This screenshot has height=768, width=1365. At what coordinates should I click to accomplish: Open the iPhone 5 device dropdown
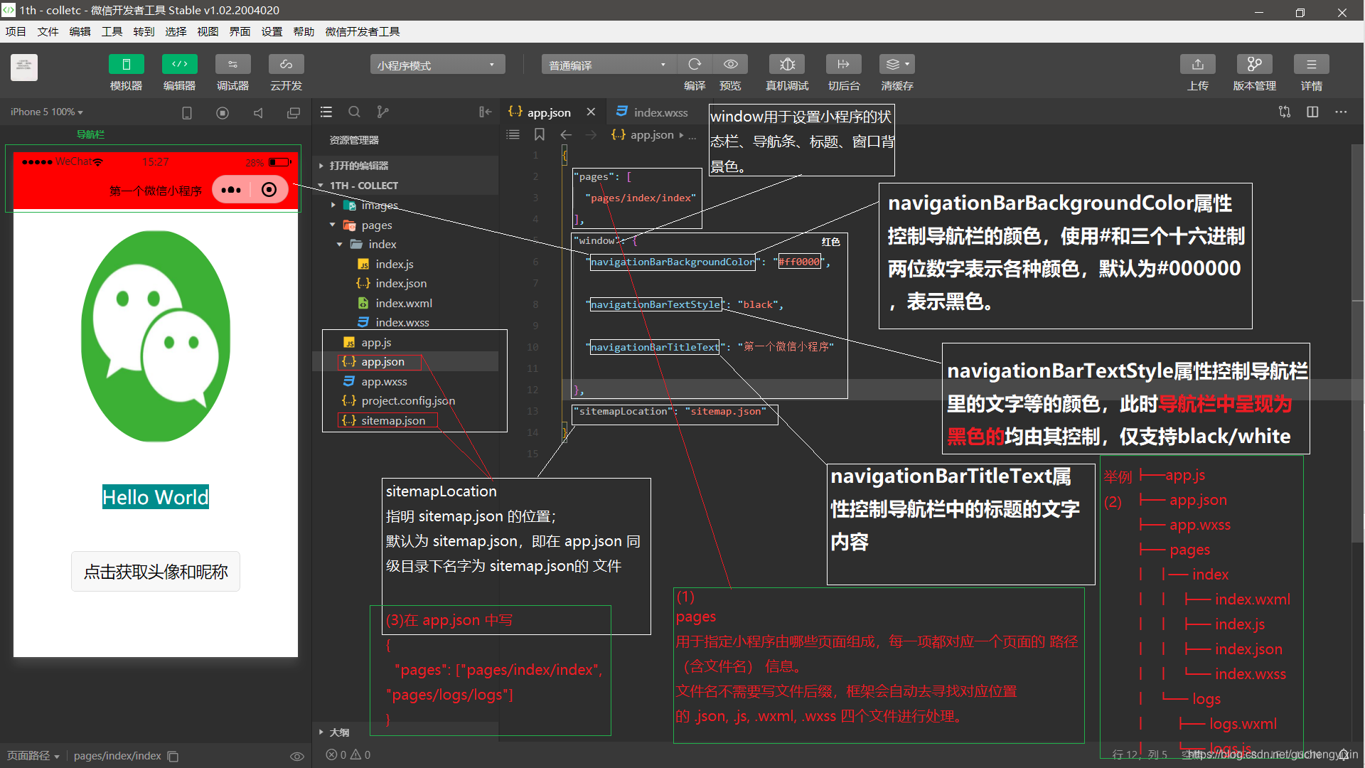(x=47, y=112)
